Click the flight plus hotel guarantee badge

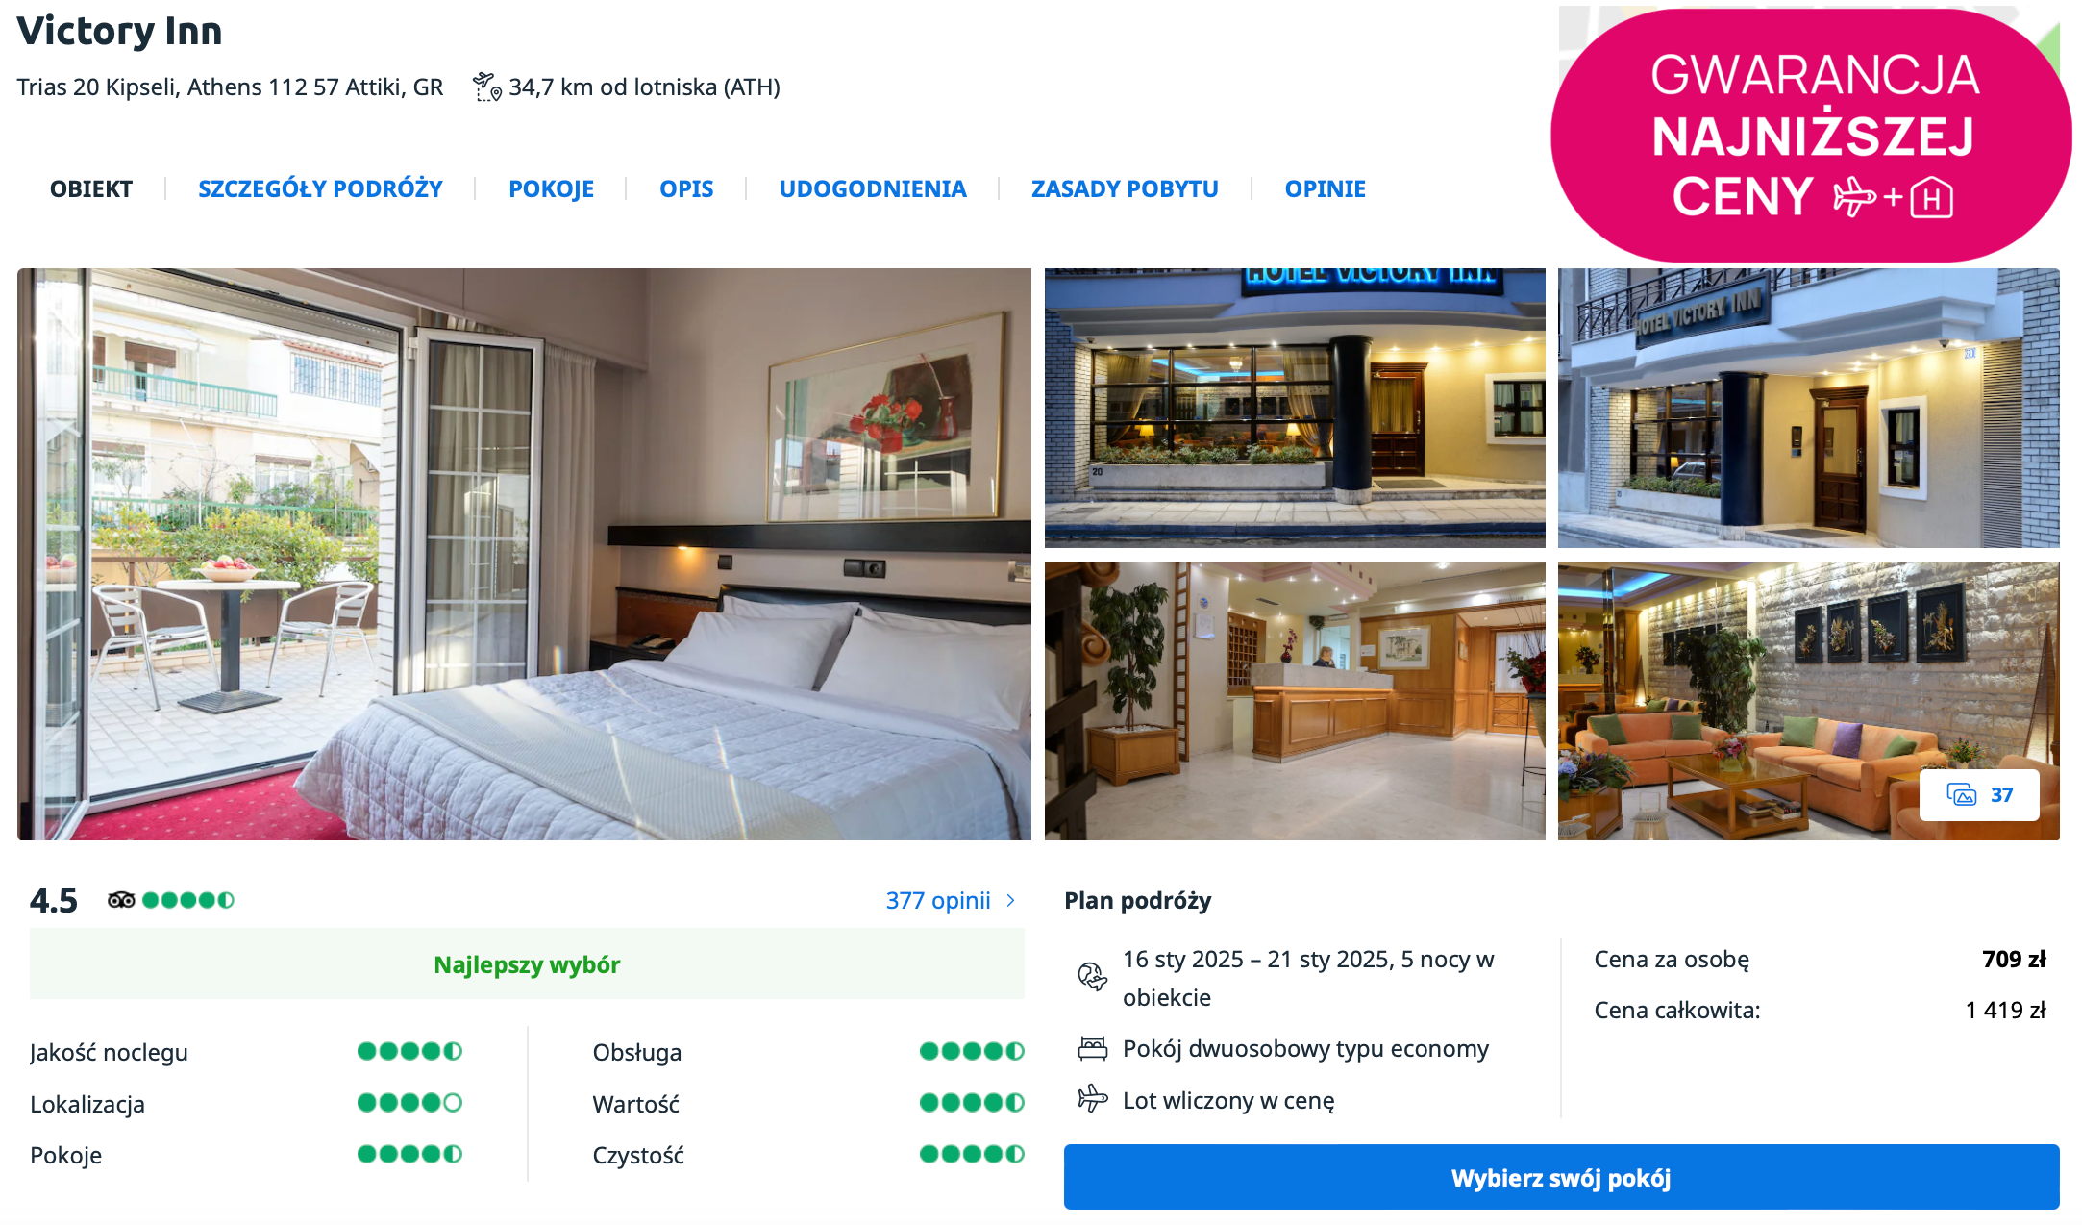click(x=1811, y=136)
